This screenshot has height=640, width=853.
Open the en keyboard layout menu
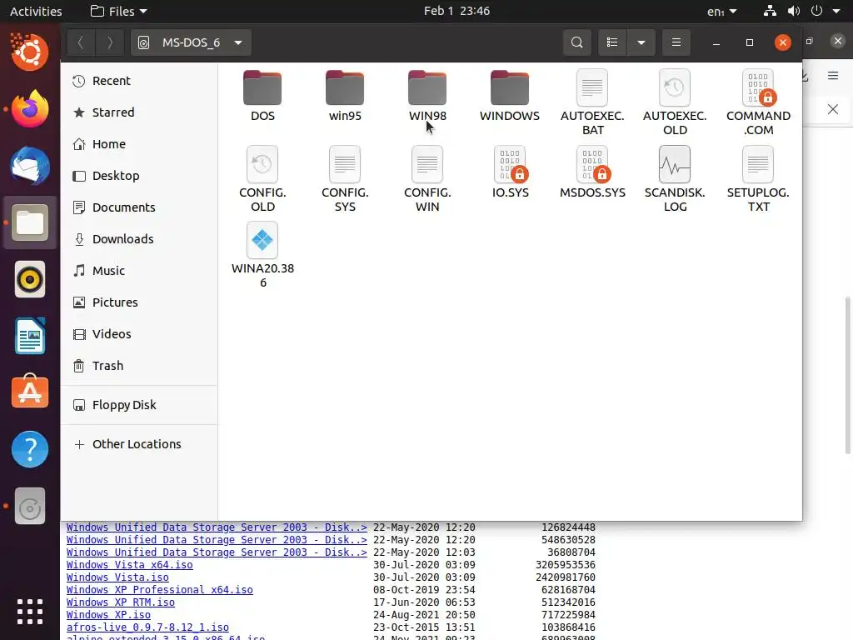[722, 11]
